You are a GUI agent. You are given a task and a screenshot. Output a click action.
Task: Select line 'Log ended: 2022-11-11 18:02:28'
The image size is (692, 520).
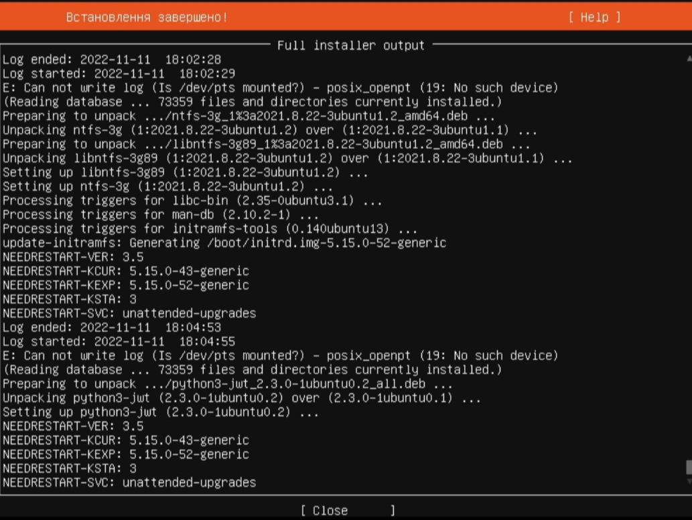pos(112,60)
